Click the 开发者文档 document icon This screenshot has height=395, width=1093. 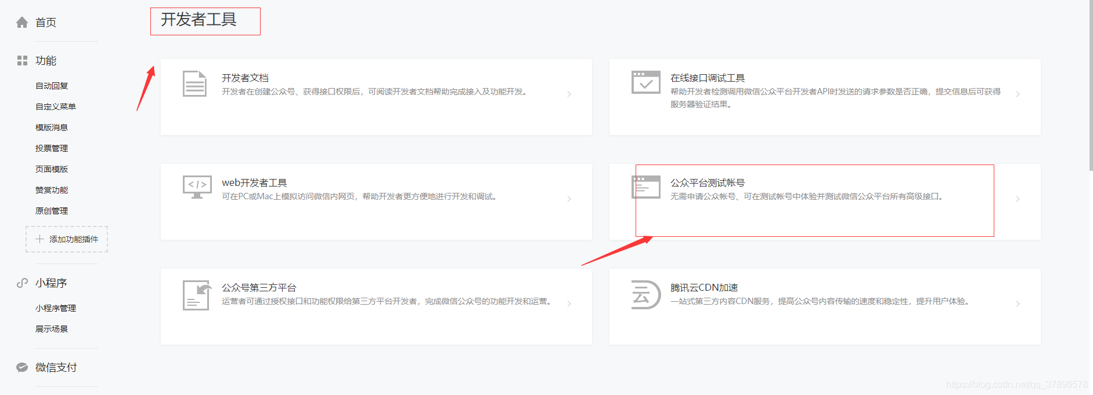pyautogui.click(x=194, y=84)
